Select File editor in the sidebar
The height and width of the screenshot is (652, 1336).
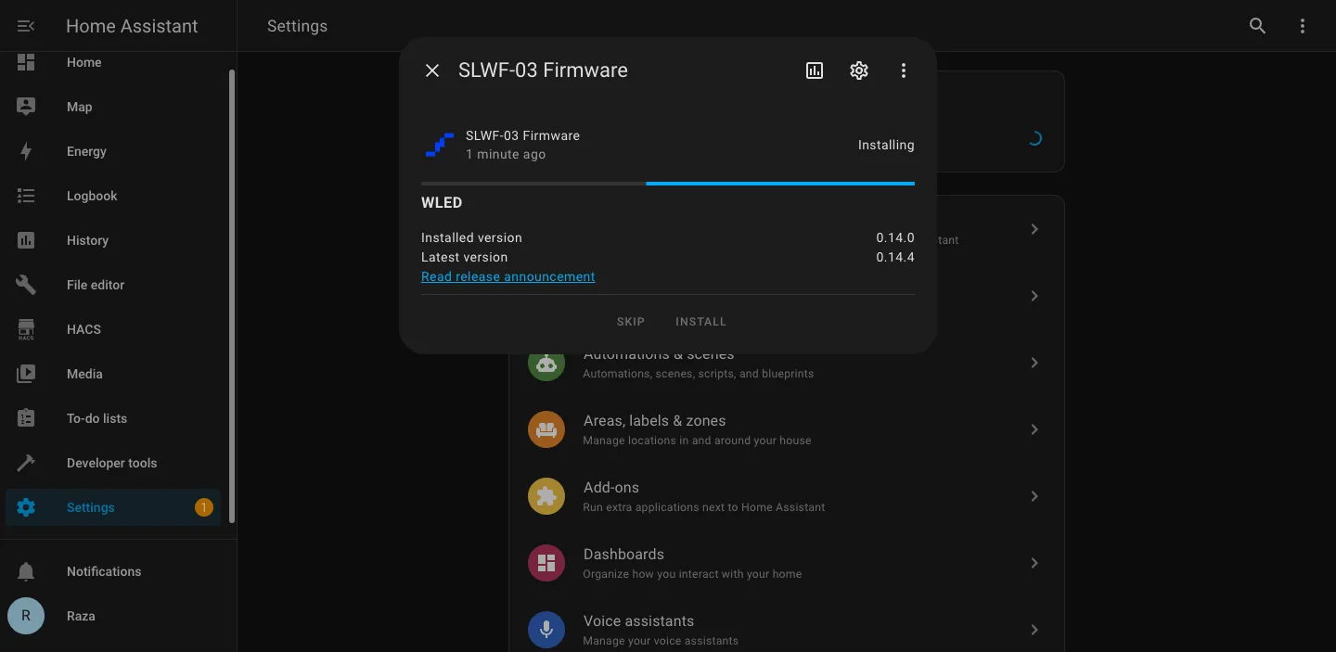[x=113, y=285]
